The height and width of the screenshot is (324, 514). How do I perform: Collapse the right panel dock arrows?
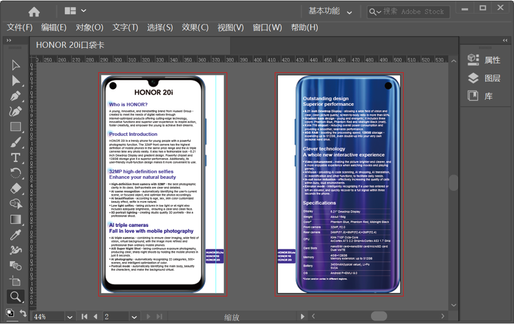pyautogui.click(x=505, y=40)
